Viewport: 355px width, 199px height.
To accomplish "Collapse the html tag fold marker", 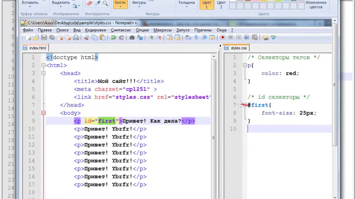I will (x=43, y=65).
